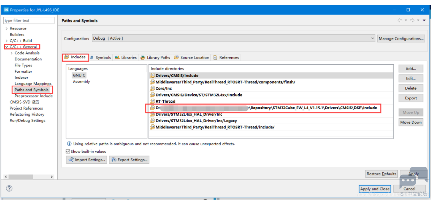
Task: Click the view menu triangle icon in header
Action: point(424,20)
